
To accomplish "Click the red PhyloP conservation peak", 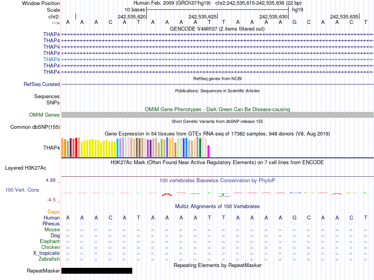I will coord(167,194).
